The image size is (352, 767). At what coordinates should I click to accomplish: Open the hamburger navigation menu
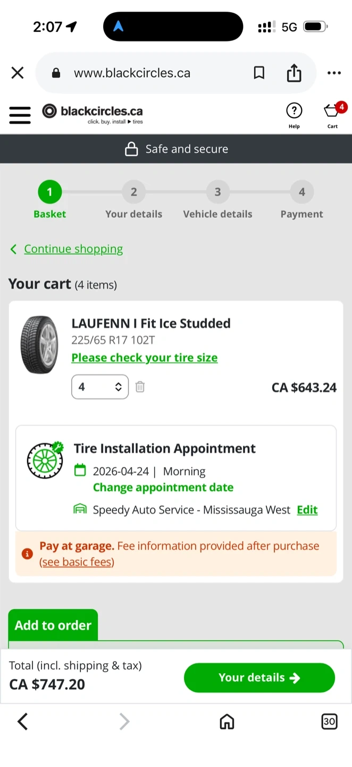tap(20, 115)
